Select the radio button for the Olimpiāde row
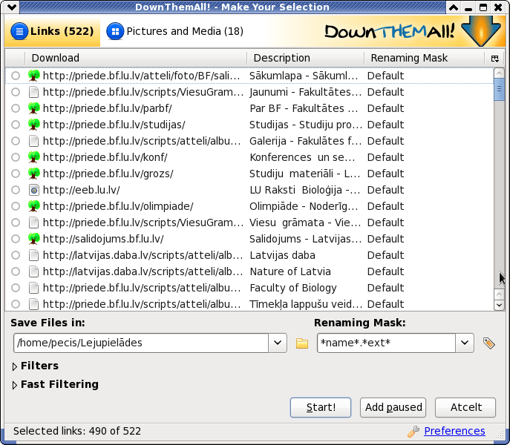Image resolution: width=510 pixels, height=445 pixels. click(x=16, y=206)
